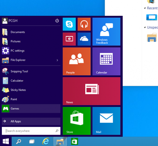Launch Calculator
158x146 pixels.
point(31,81)
